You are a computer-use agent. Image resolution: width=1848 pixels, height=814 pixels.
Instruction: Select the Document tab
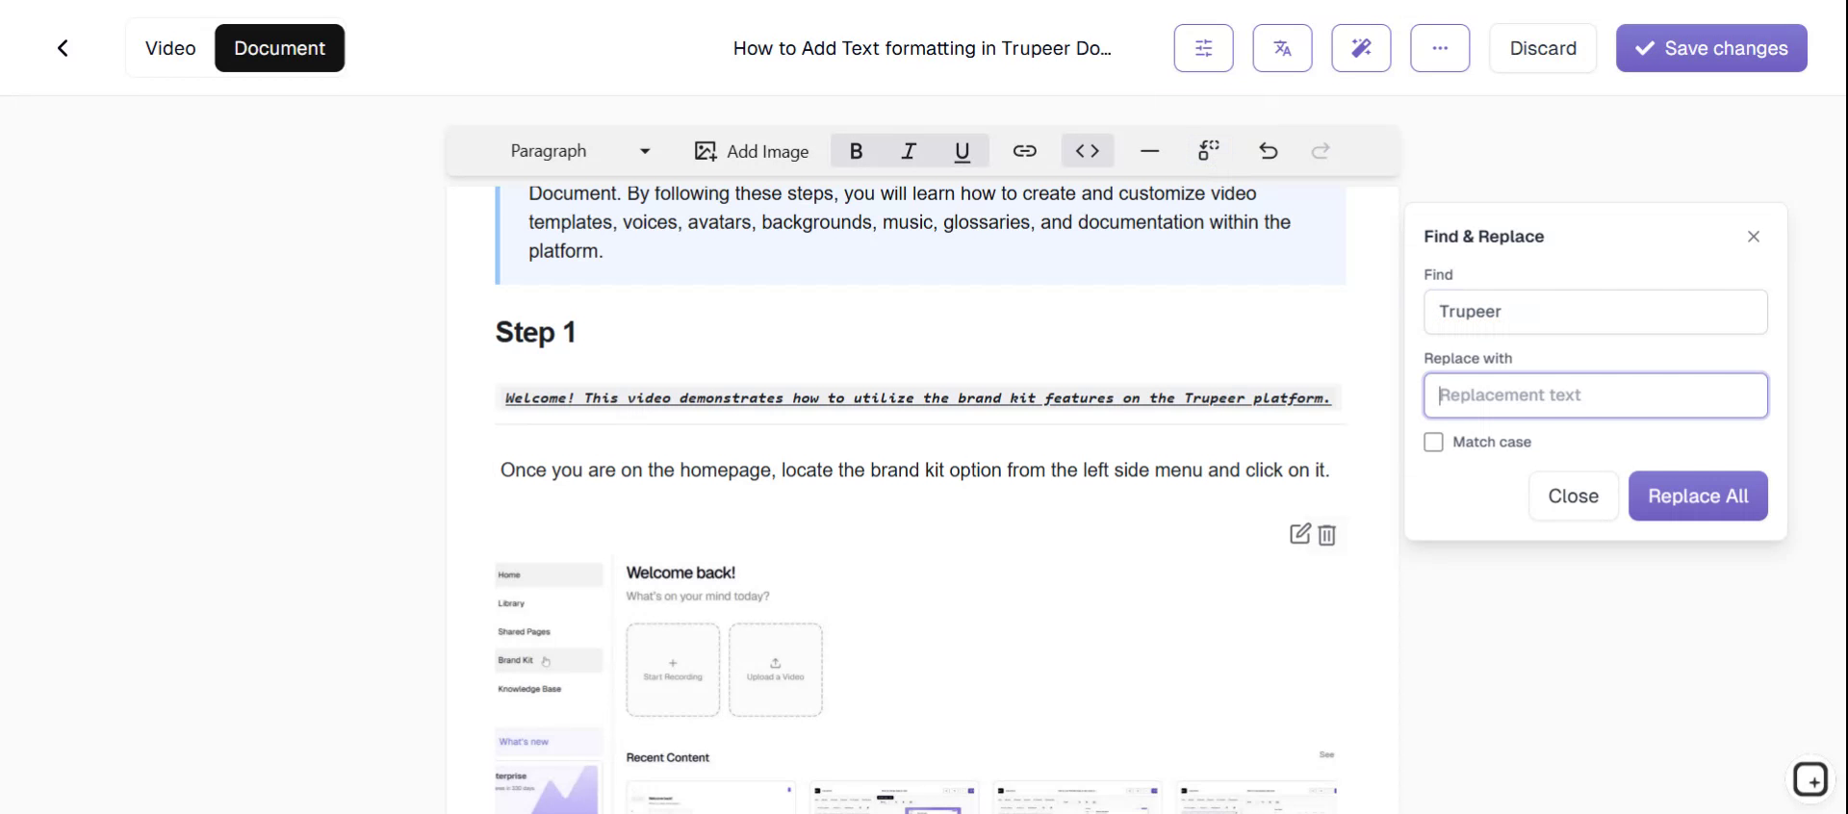(279, 48)
